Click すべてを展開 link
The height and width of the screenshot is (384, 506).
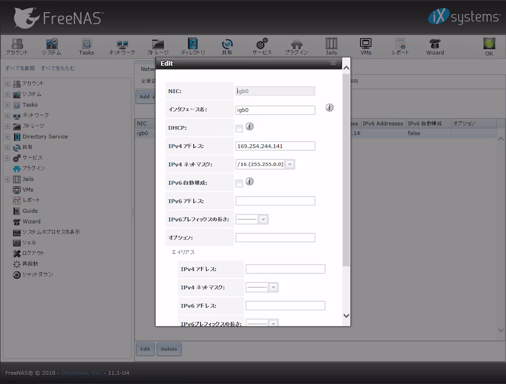[x=20, y=68]
